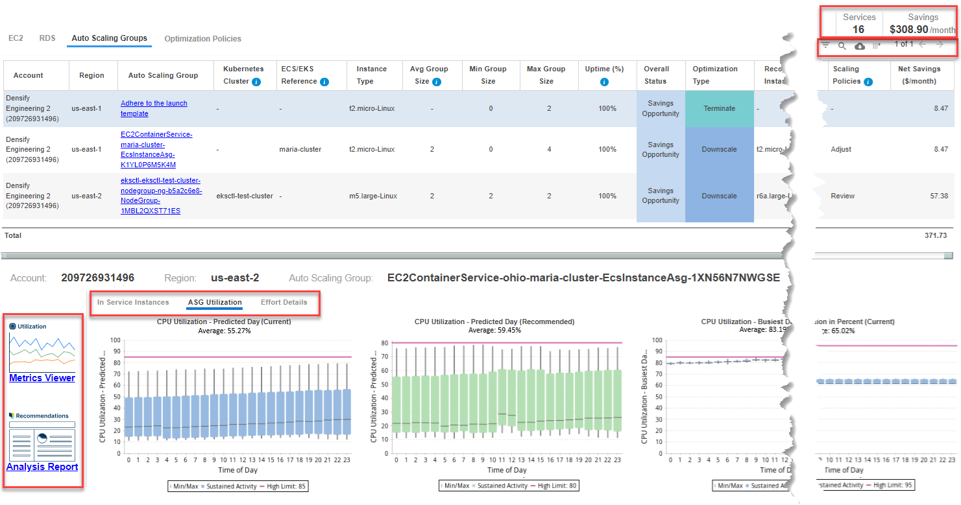Open the Optimization Policies tab
This screenshot has width=961, height=505.
pyautogui.click(x=202, y=39)
